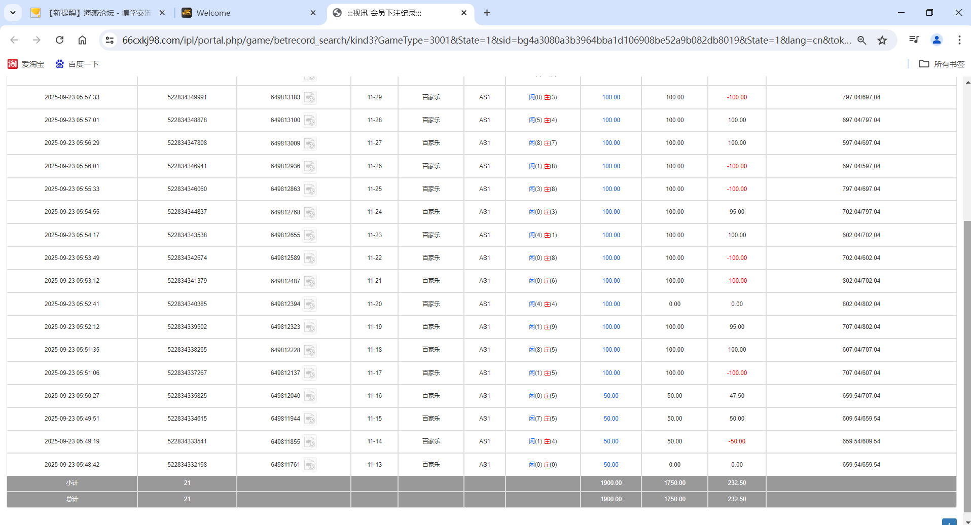
Task: Open video replay icon for round 649812394
Action: 310,304
